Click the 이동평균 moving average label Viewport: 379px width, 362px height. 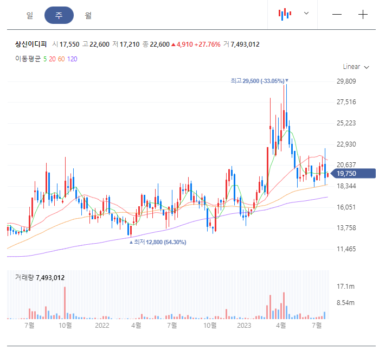click(x=28, y=59)
